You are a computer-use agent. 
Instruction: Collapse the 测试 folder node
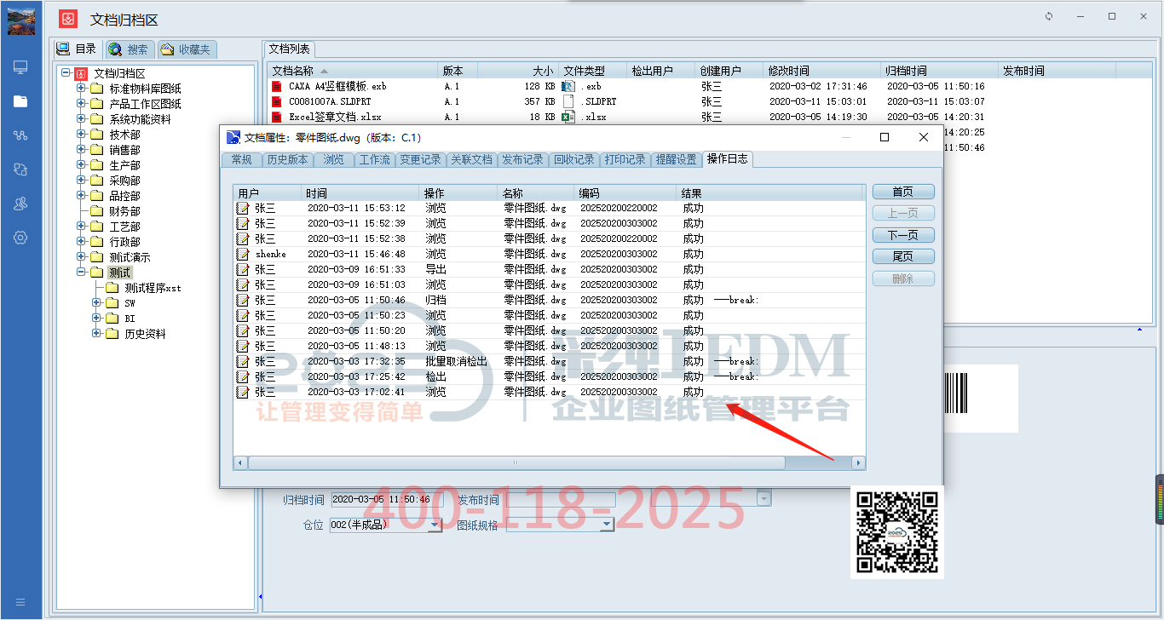(x=81, y=273)
